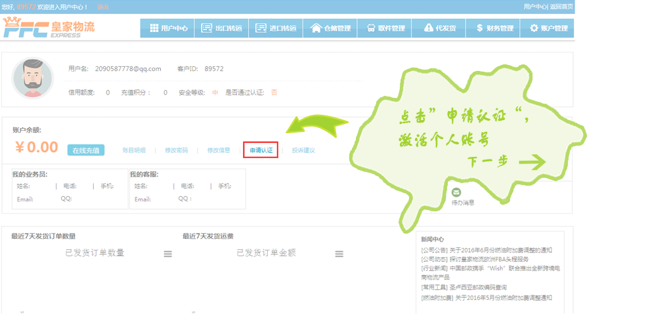The height and width of the screenshot is (315, 650).
Task: Click the 新闻中心 heading
Action: [433, 239]
